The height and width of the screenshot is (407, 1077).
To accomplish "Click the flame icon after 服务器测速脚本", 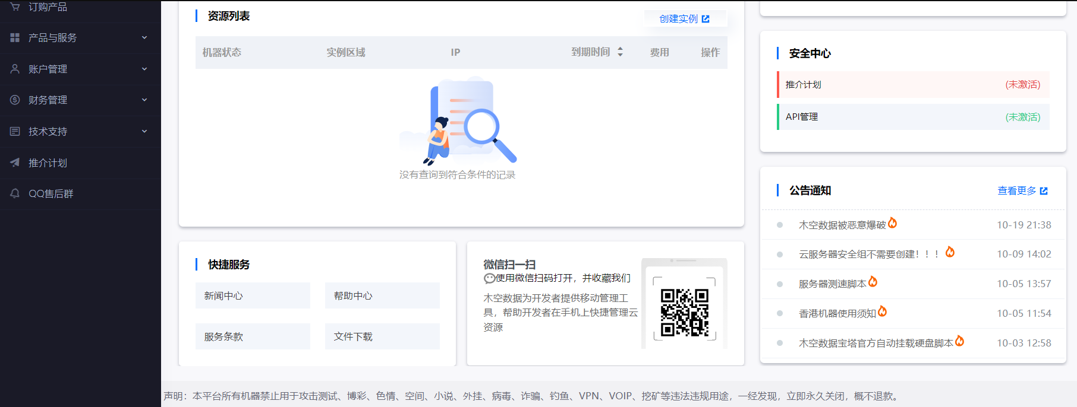I will coord(873,281).
